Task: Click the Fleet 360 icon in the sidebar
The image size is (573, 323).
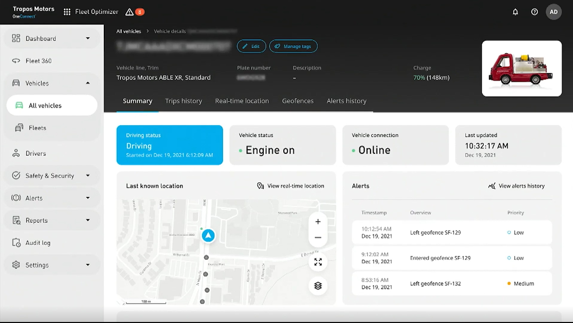Action: click(16, 61)
